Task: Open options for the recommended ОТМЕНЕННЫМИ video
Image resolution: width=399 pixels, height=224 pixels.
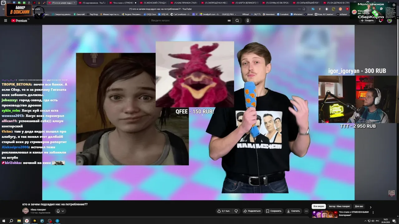Action: coord(373,212)
